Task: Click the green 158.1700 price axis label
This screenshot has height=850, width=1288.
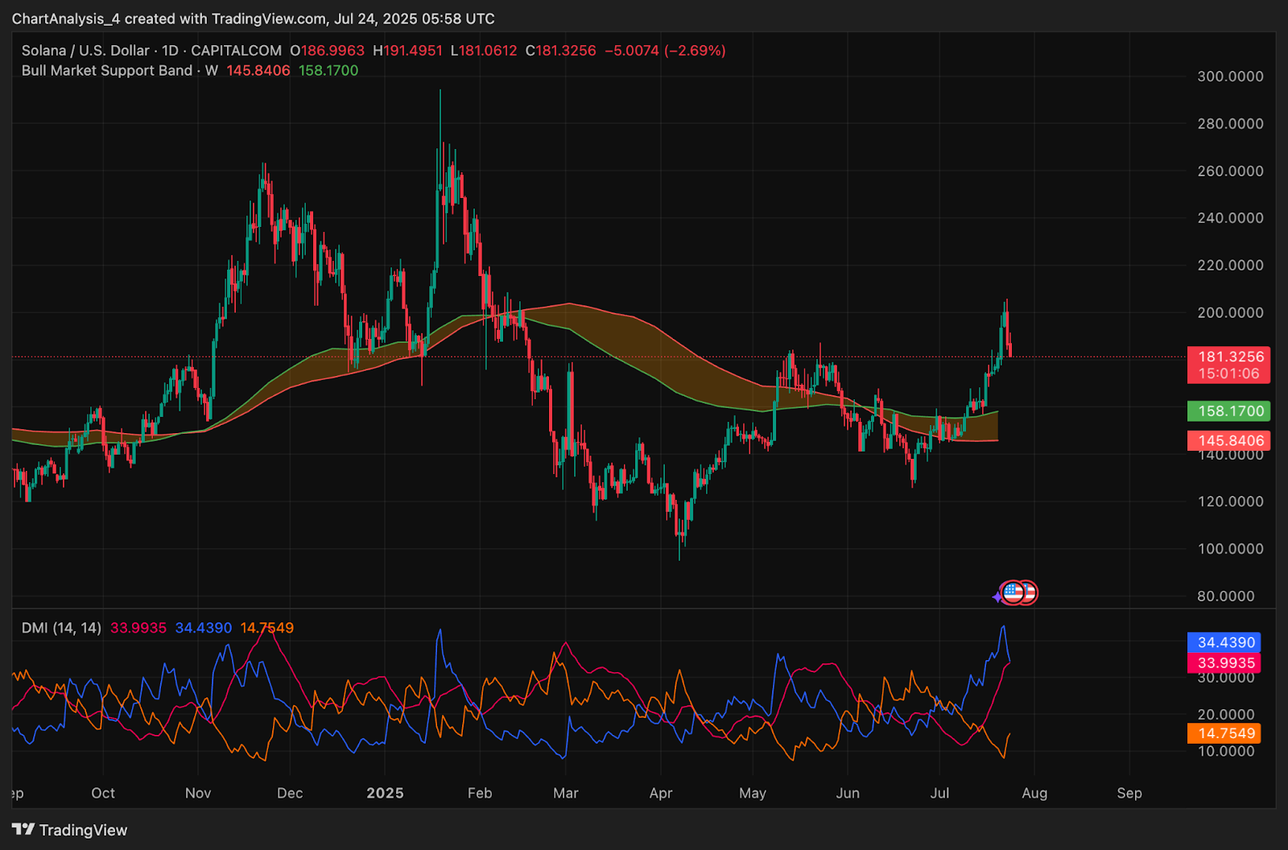Action: tap(1228, 411)
